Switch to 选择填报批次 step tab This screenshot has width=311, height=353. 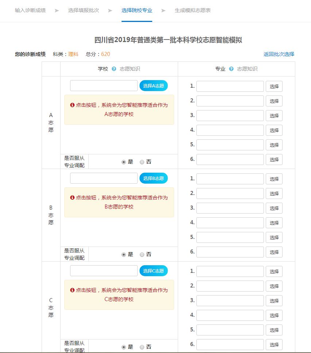pos(84,10)
